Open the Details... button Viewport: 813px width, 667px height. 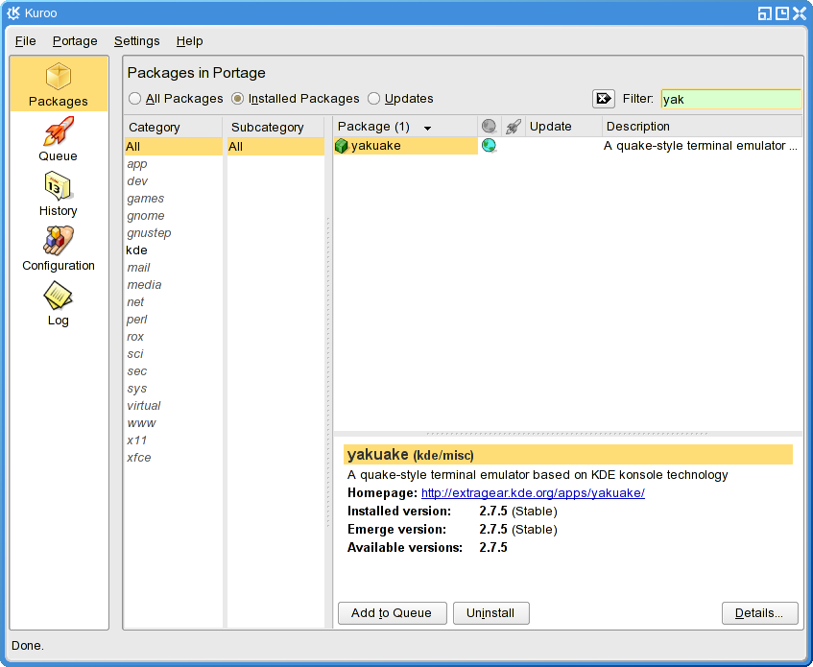(x=759, y=613)
